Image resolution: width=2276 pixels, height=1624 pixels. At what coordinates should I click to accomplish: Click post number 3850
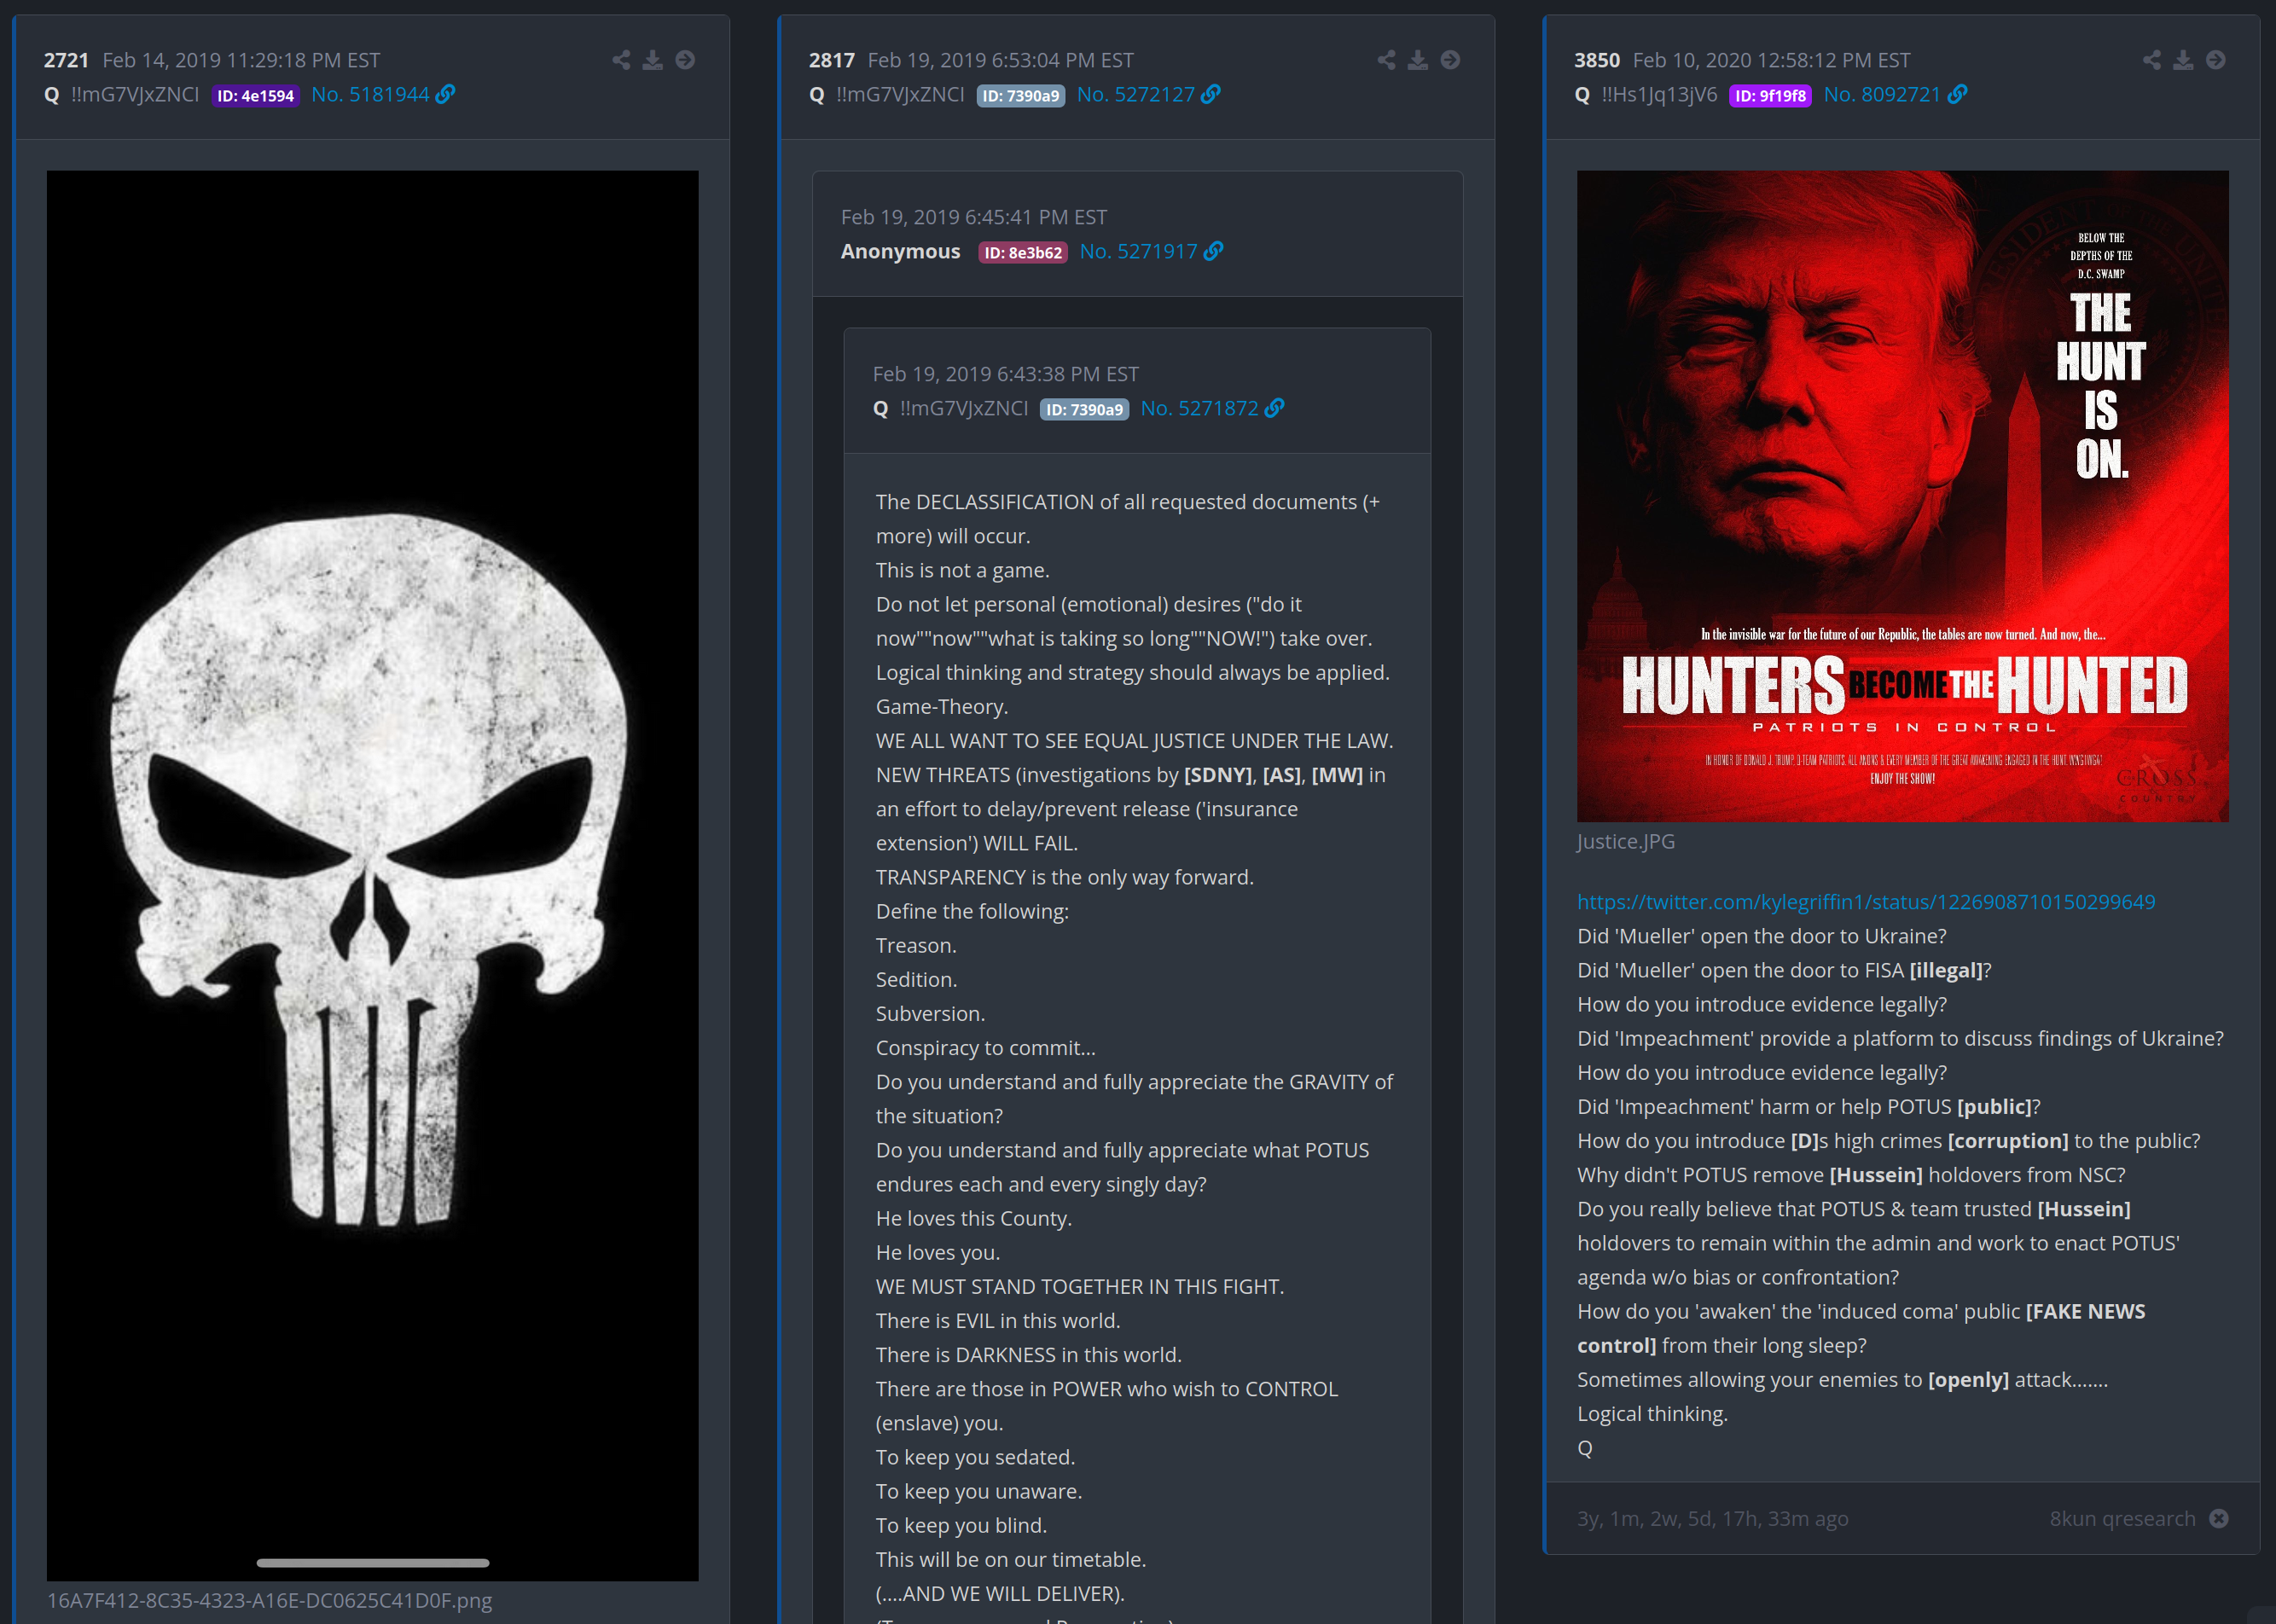coord(1597,60)
